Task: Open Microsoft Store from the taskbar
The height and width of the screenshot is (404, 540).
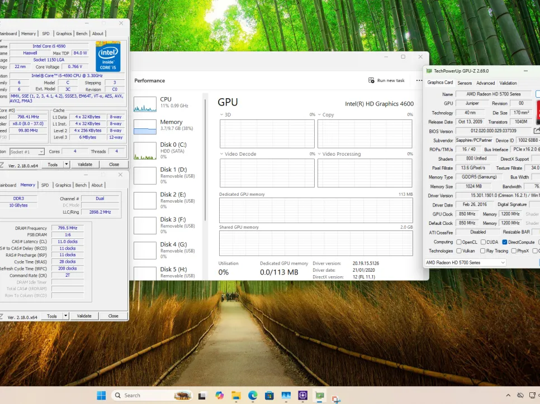Action: 269,395
